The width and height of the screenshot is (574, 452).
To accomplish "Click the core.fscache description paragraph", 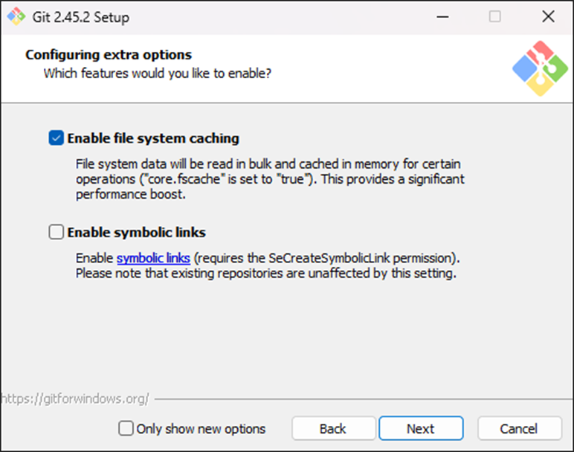I will pyautogui.click(x=269, y=178).
